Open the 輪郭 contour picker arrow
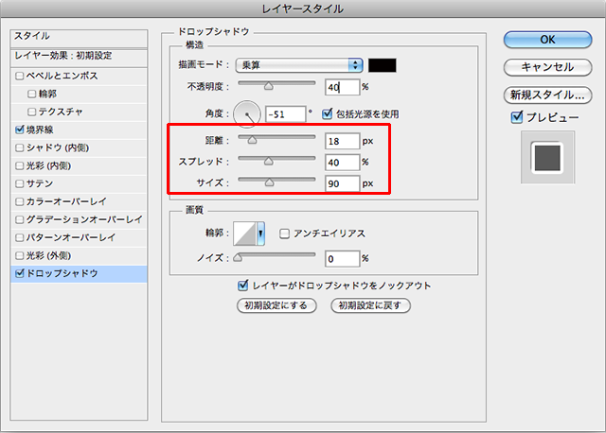The width and height of the screenshot is (606, 433). click(x=261, y=234)
